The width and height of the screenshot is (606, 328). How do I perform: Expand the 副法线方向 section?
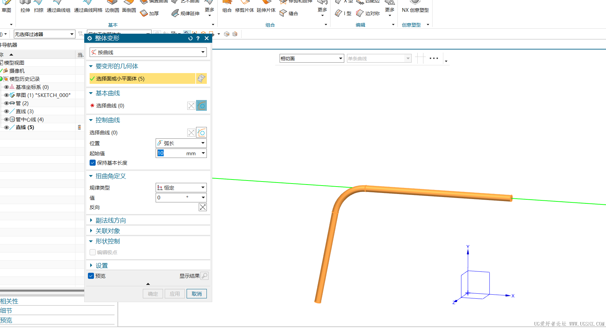pos(110,220)
